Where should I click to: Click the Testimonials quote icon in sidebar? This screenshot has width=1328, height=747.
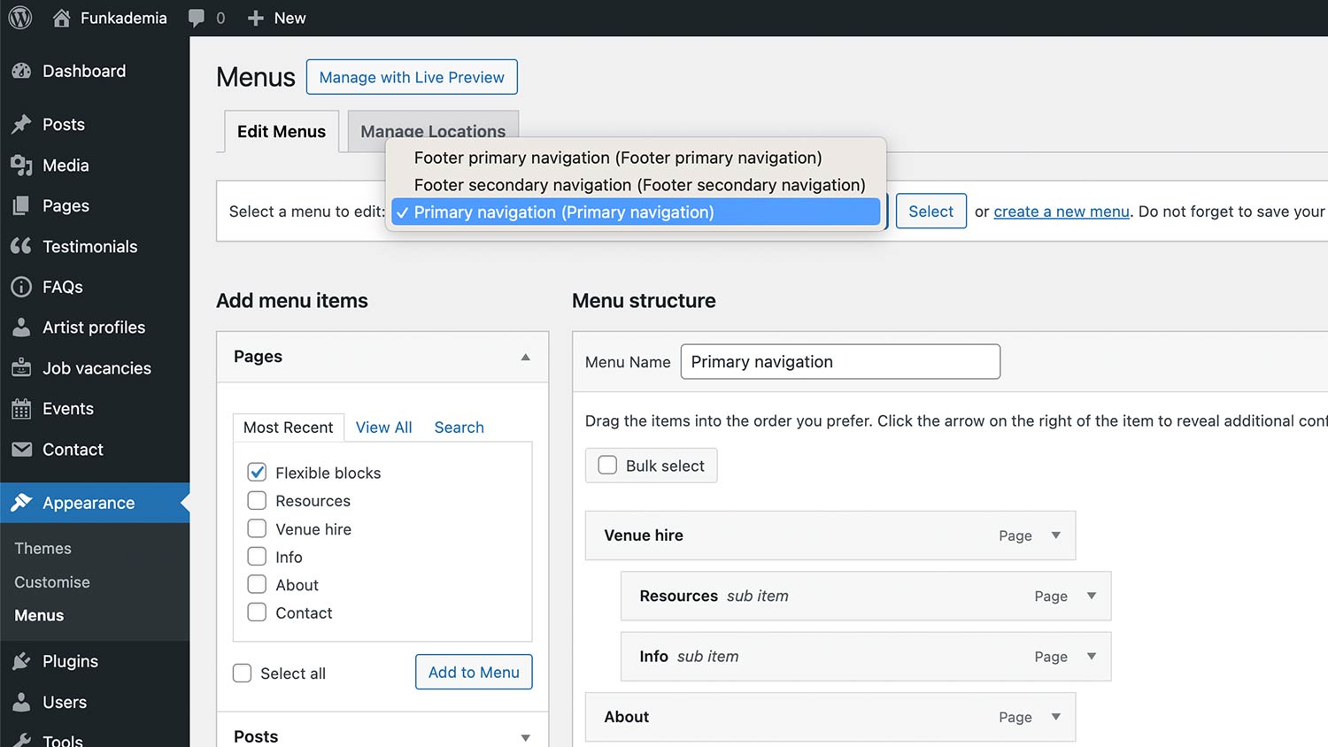pos(21,246)
